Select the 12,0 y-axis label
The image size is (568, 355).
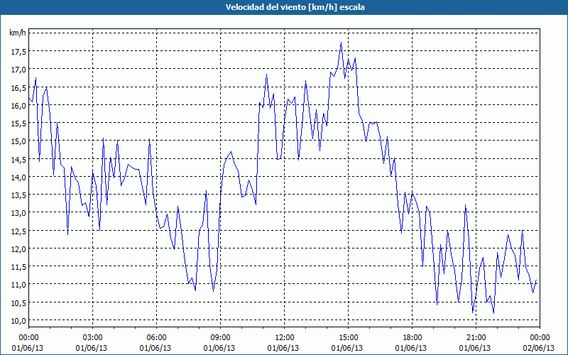(x=18, y=248)
